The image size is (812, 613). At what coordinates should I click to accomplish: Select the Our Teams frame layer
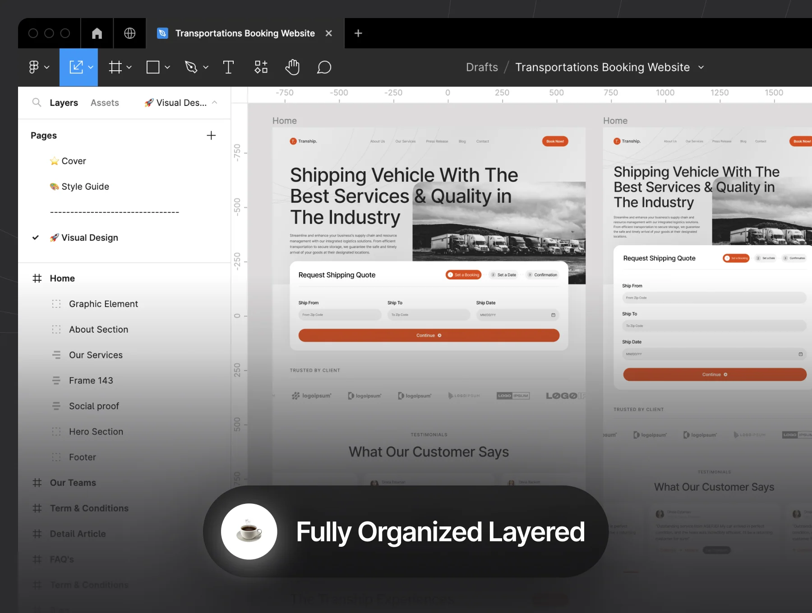coord(73,482)
